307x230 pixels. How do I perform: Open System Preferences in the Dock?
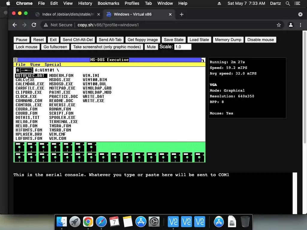[154, 222]
